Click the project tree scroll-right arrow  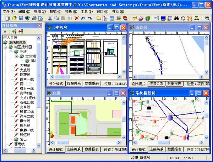34,150
